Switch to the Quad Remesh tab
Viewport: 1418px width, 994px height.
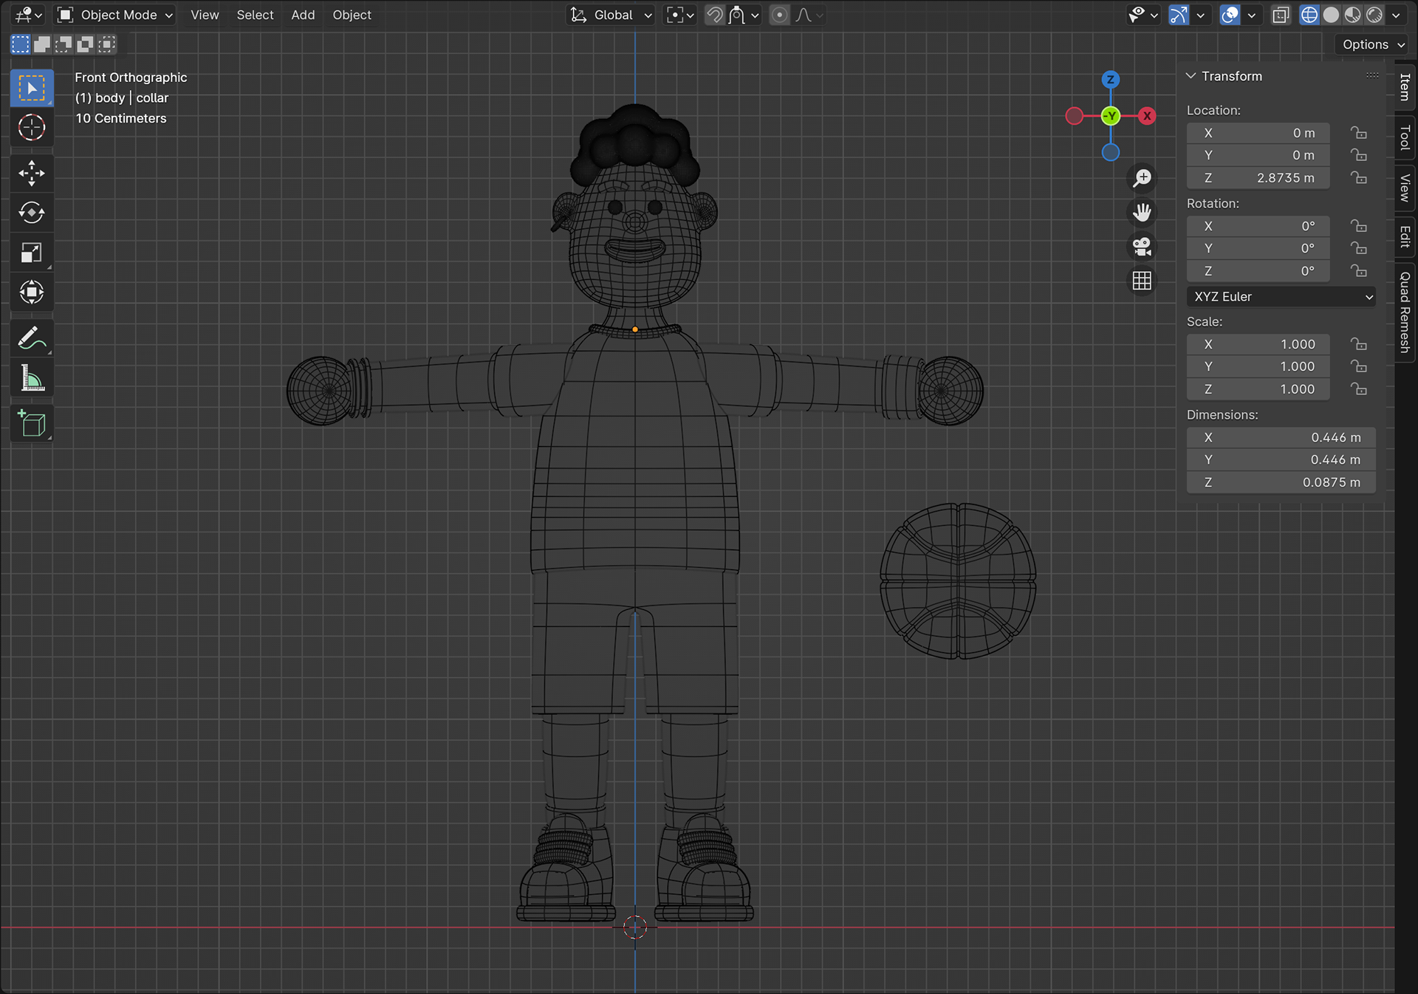[x=1405, y=312]
